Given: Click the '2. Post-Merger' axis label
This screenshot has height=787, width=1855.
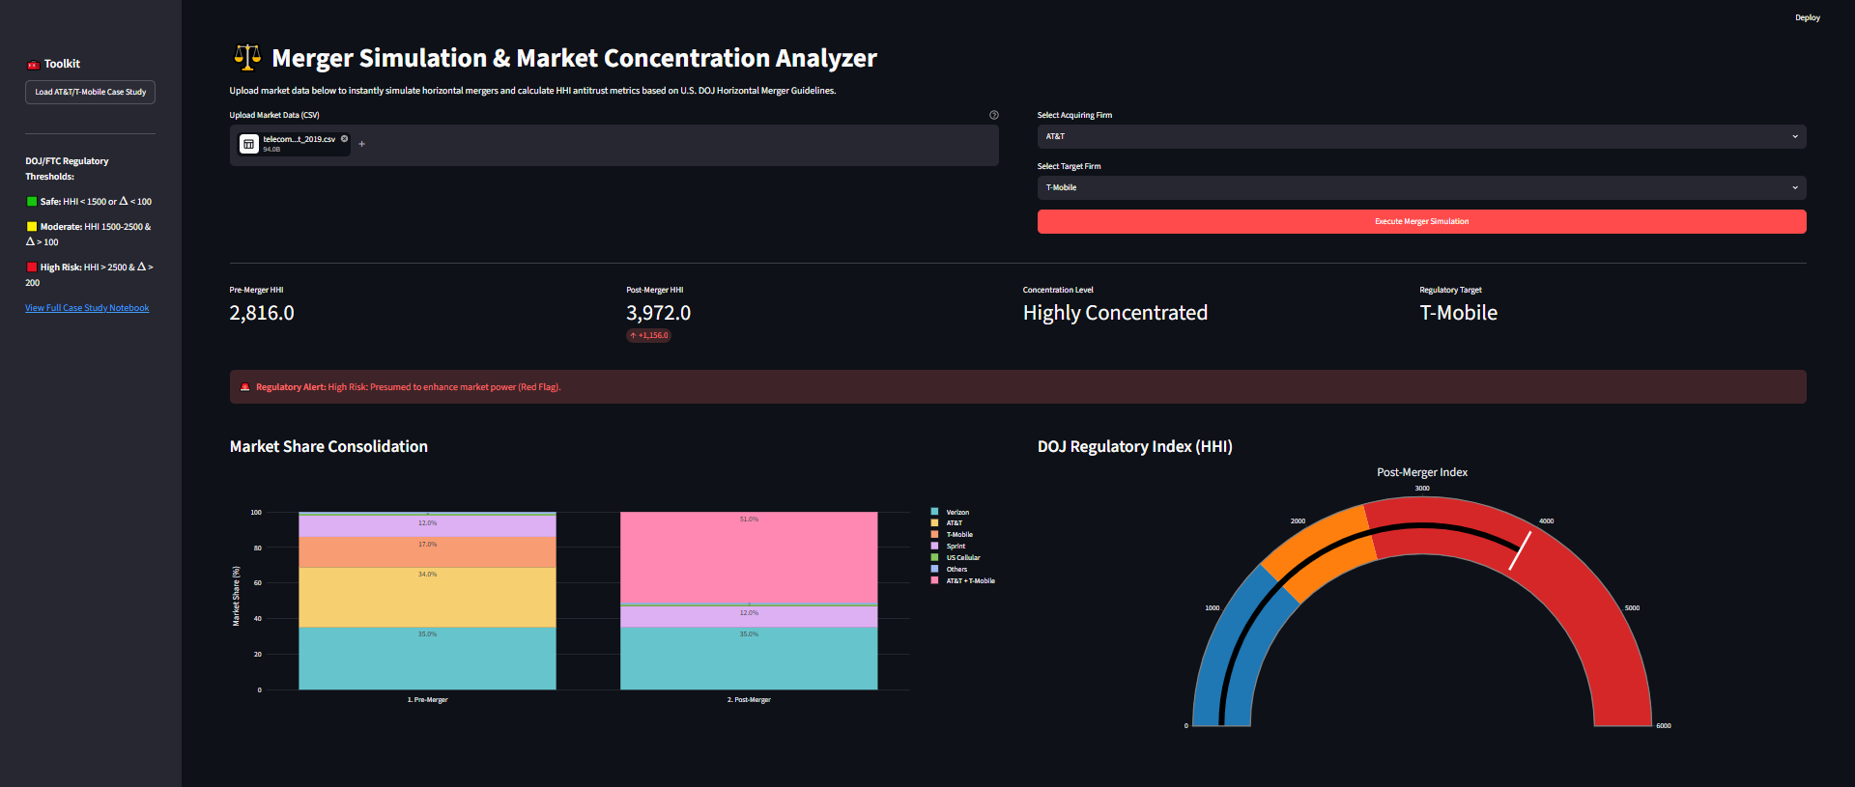Looking at the screenshot, I should point(749,700).
